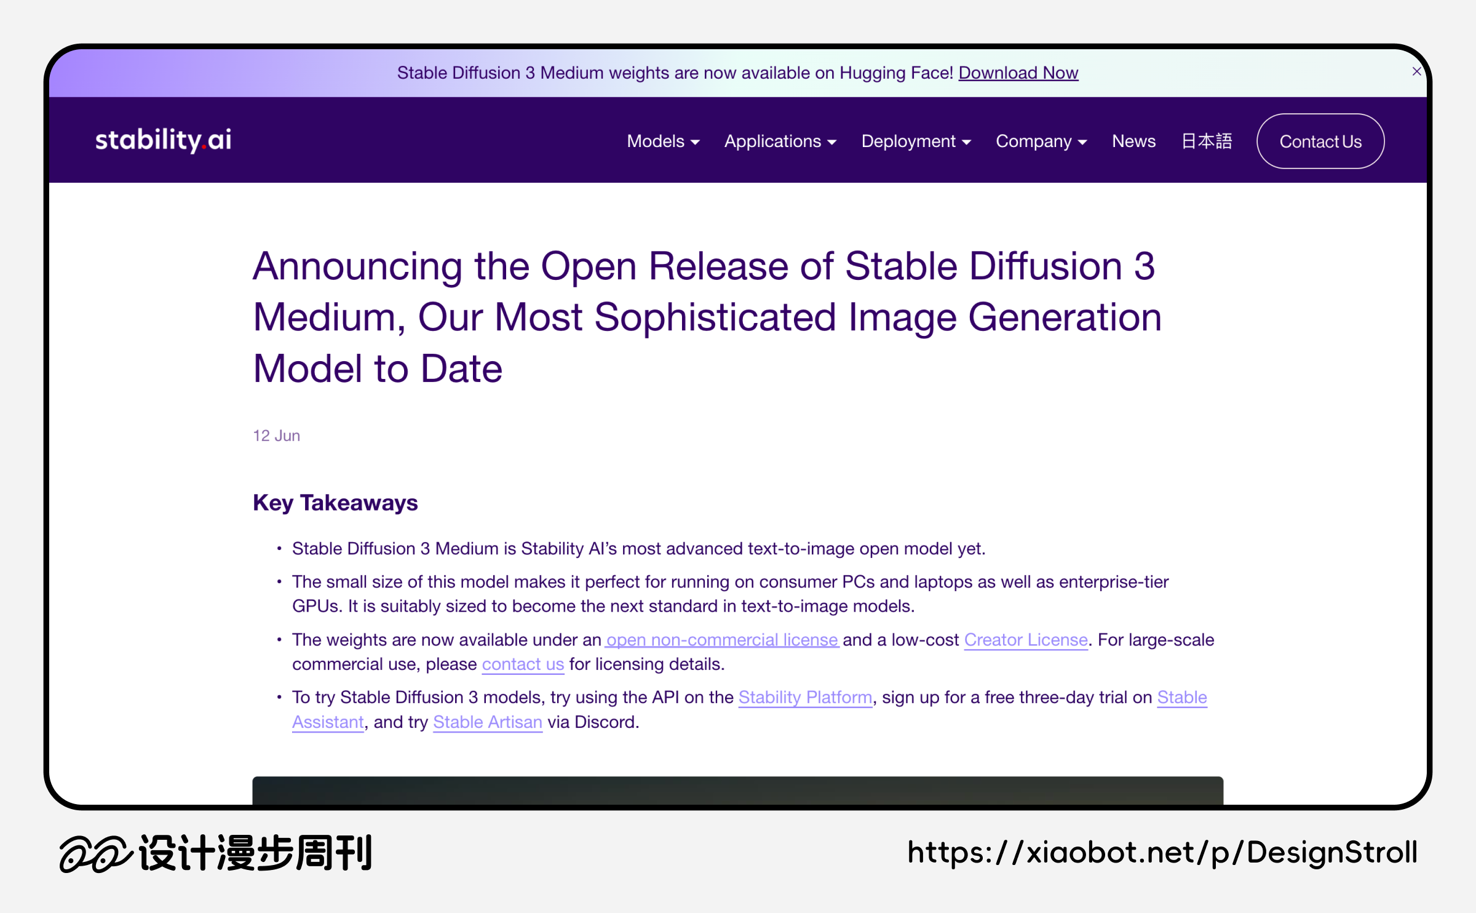Open the Applications dropdown menu

pyautogui.click(x=780, y=142)
